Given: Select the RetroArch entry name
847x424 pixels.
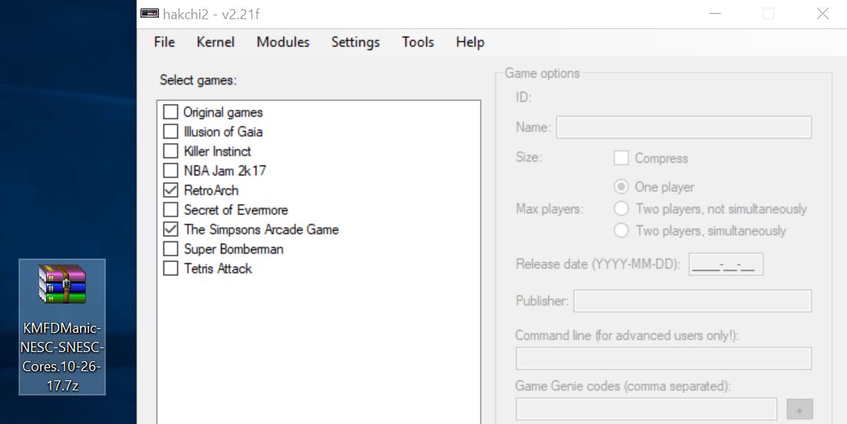Looking at the screenshot, I should [211, 190].
